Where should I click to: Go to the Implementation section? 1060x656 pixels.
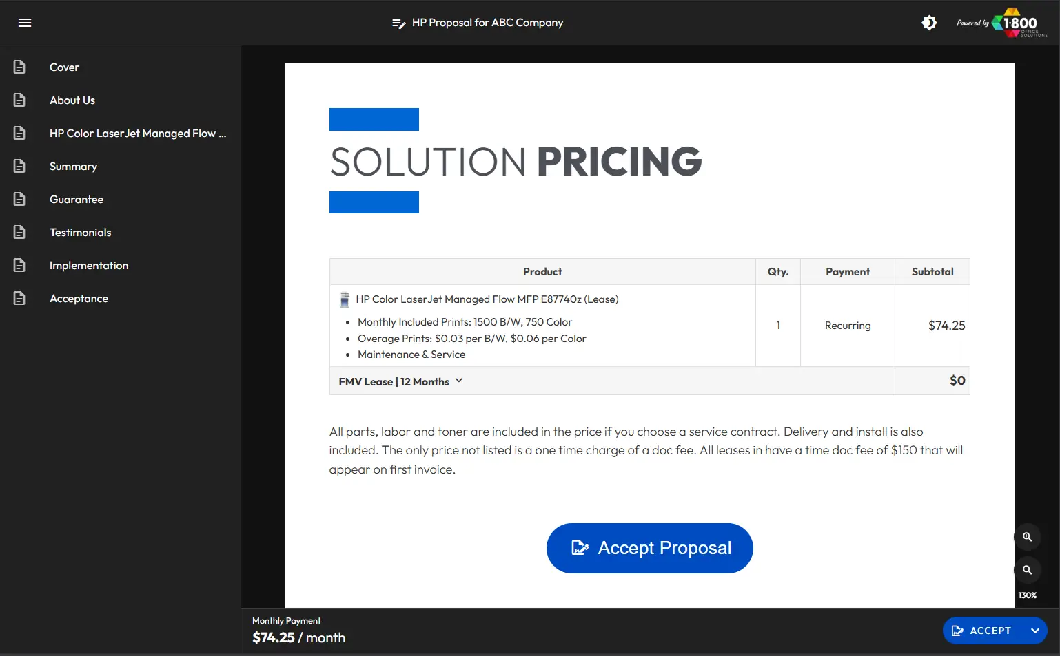click(x=89, y=265)
